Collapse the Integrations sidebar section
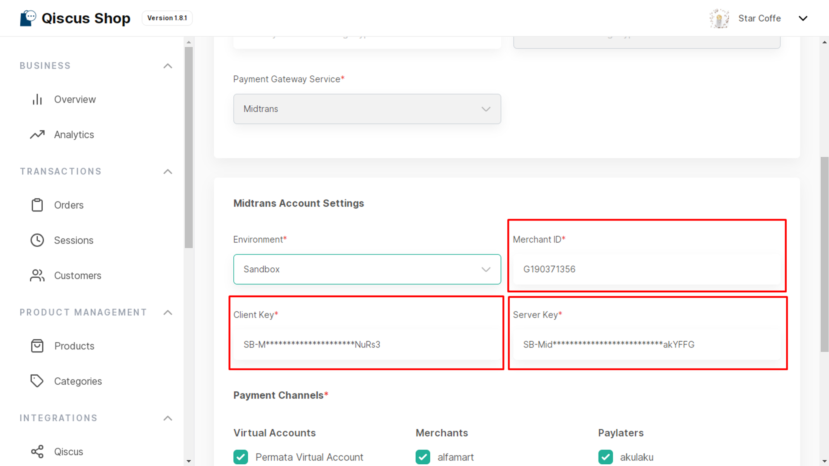The width and height of the screenshot is (829, 466). tap(168, 418)
